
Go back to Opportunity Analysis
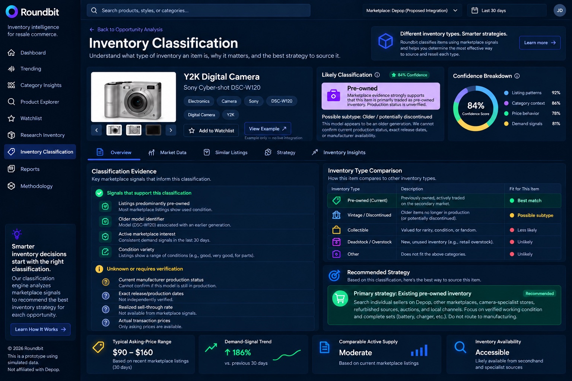pyautogui.click(x=126, y=29)
